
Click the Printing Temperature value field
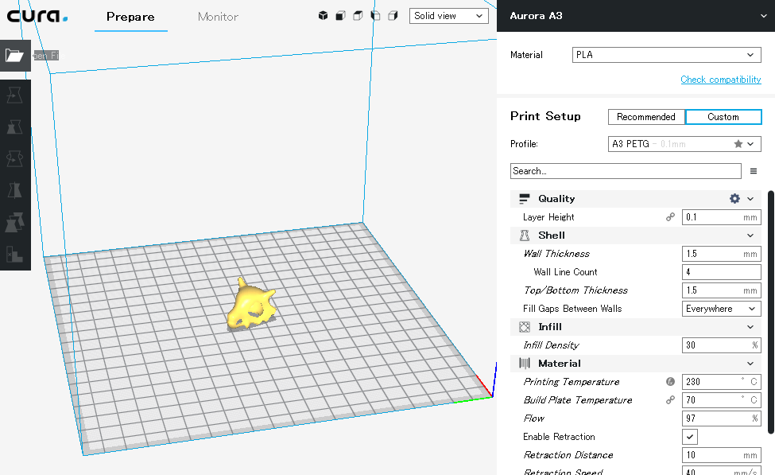click(x=722, y=381)
